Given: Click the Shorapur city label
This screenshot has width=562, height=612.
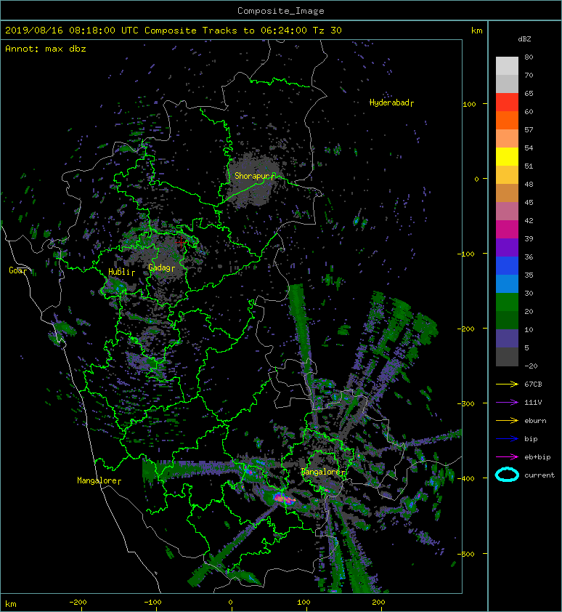Looking at the screenshot, I should (x=254, y=176).
